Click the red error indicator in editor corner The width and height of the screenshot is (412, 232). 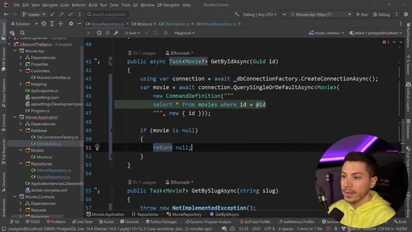tap(386, 43)
